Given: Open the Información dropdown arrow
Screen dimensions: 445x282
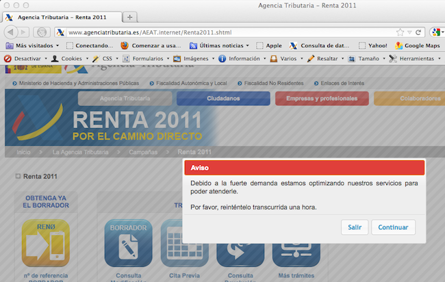Looking at the screenshot, I should click(264, 59).
